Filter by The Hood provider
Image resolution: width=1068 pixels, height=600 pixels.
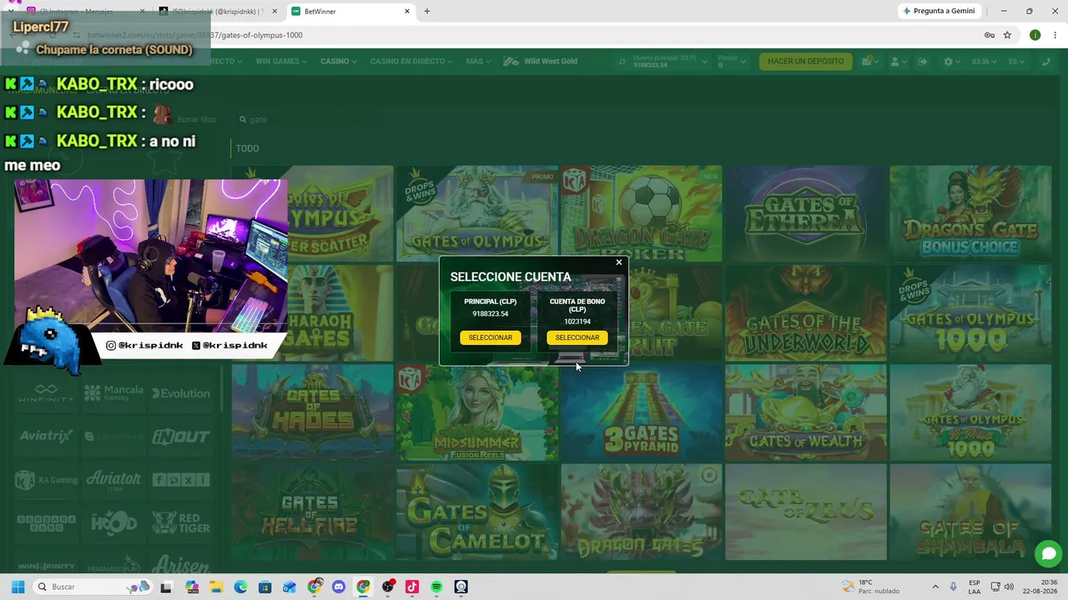click(x=113, y=523)
